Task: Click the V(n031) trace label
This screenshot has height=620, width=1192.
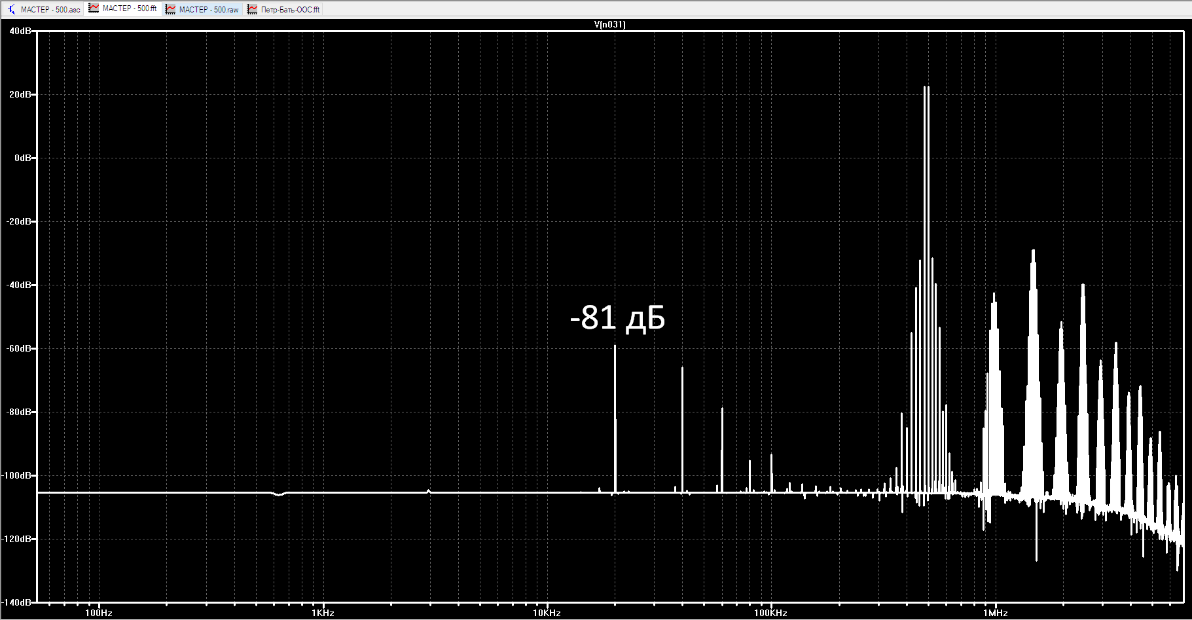Action: (x=609, y=24)
